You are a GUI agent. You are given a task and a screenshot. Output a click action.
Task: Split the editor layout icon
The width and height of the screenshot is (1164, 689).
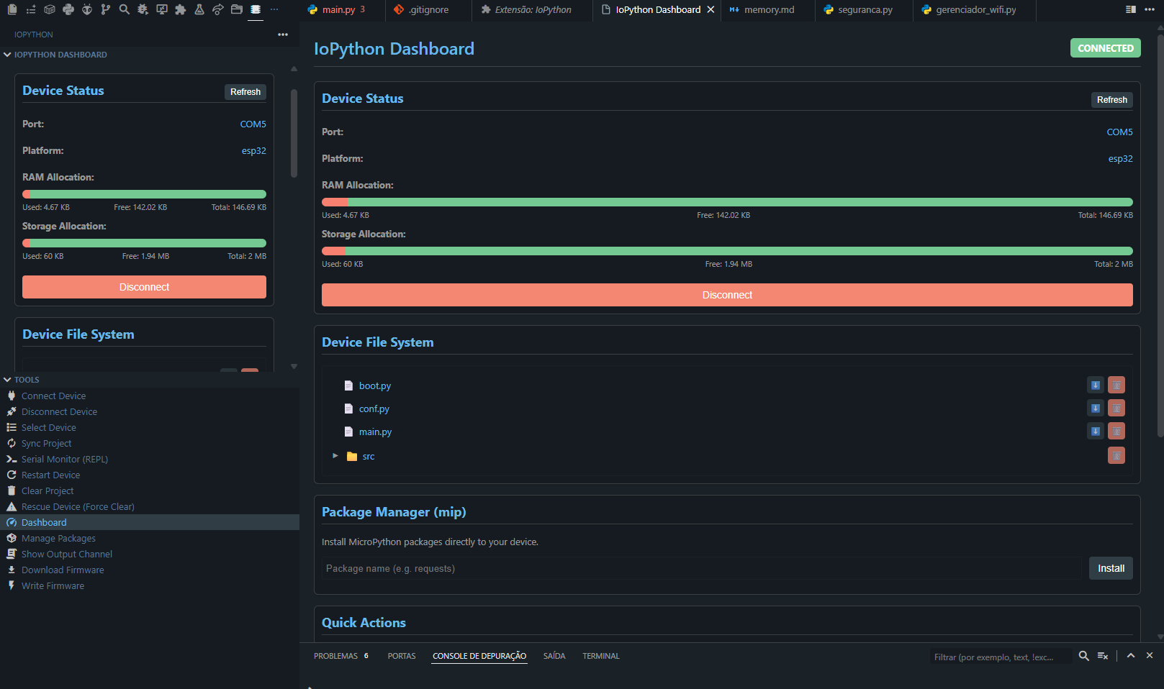click(x=1131, y=9)
